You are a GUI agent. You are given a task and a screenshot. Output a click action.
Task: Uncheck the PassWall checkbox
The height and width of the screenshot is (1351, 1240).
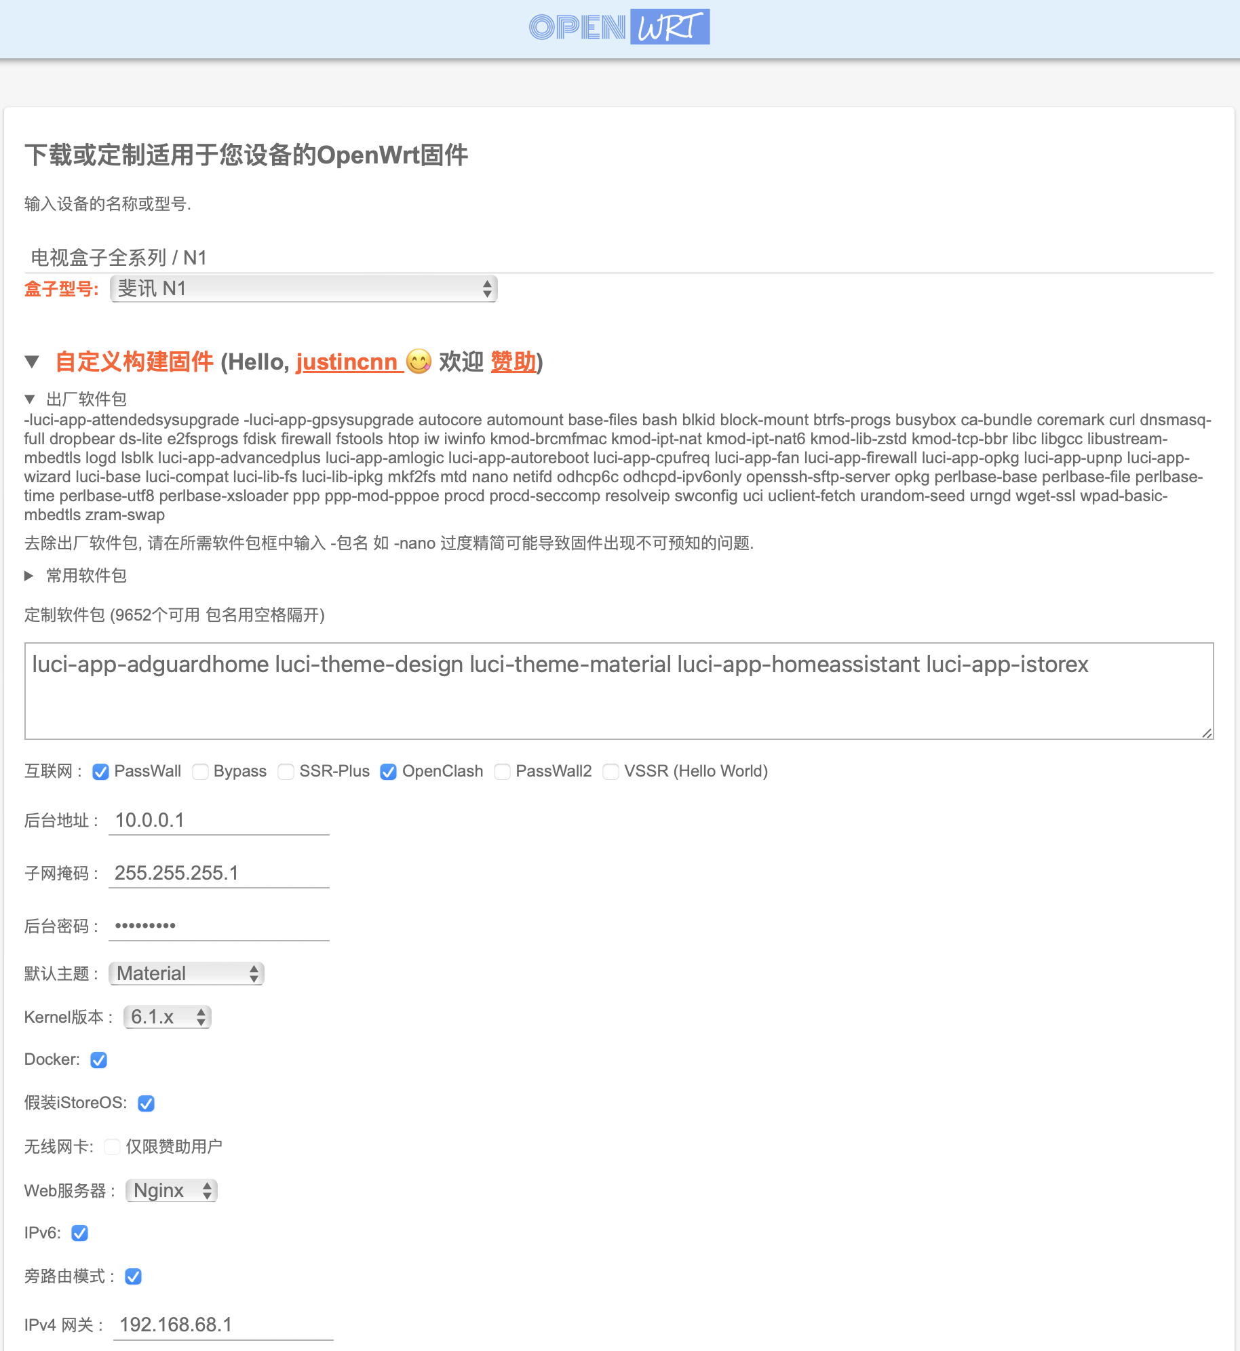[x=100, y=772]
